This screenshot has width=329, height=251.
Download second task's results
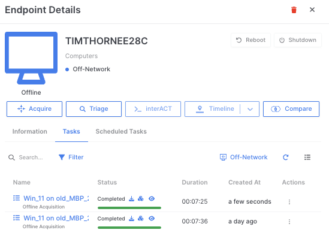click(x=132, y=218)
